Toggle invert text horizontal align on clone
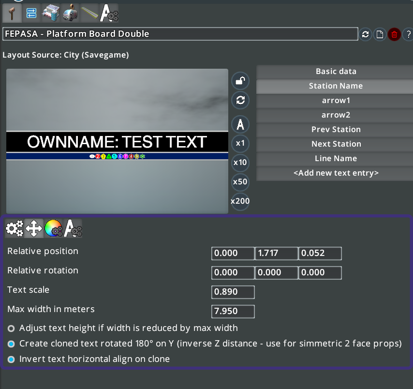 (x=11, y=359)
